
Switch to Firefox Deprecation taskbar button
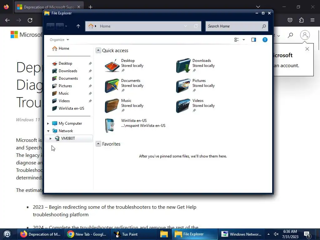(x=40, y=234)
